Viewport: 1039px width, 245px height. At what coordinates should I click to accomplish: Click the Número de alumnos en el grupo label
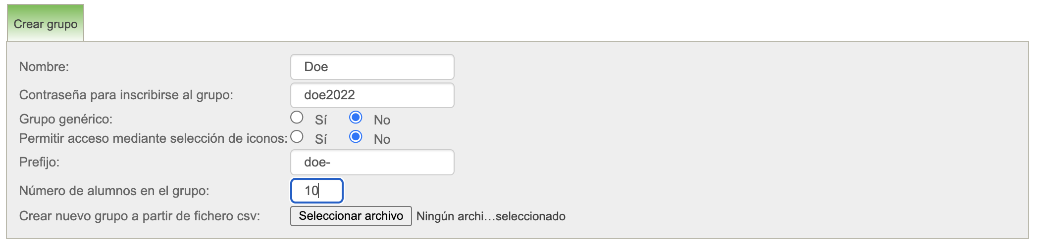pos(114,191)
